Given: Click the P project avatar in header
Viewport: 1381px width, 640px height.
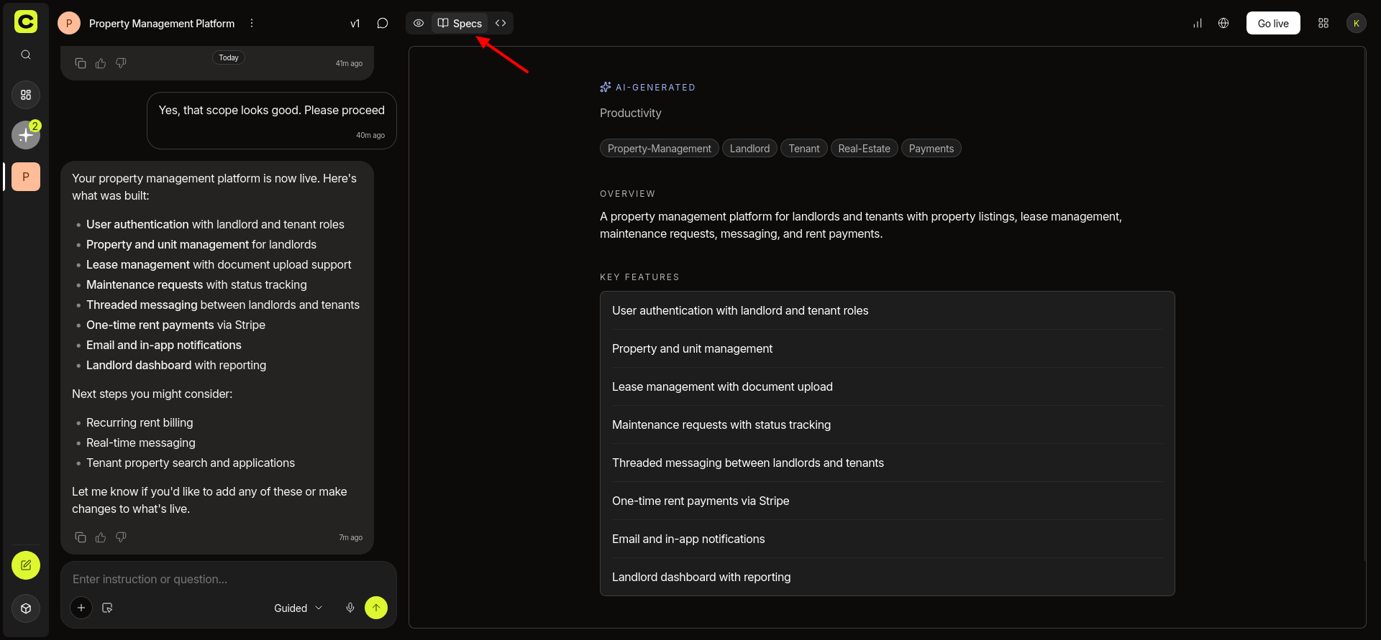Looking at the screenshot, I should (69, 23).
